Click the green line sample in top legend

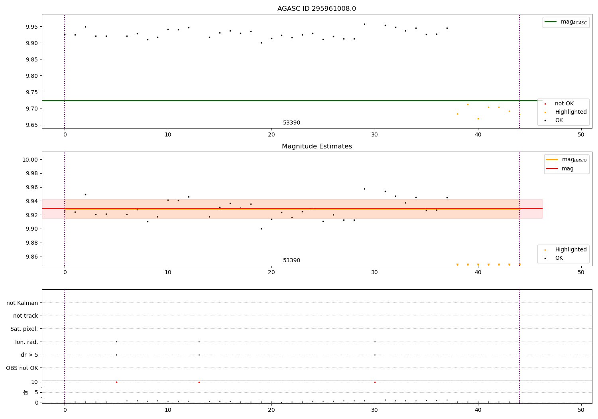(x=551, y=22)
